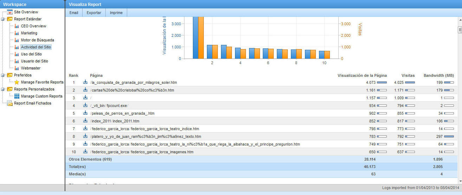Click download icon in rank 3 row
Image resolution: width=462 pixels, height=195 pixels.
click(x=85, y=97)
